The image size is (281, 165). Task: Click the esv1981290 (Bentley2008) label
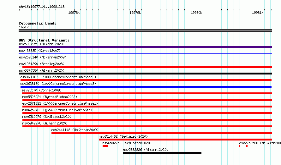(42, 64)
